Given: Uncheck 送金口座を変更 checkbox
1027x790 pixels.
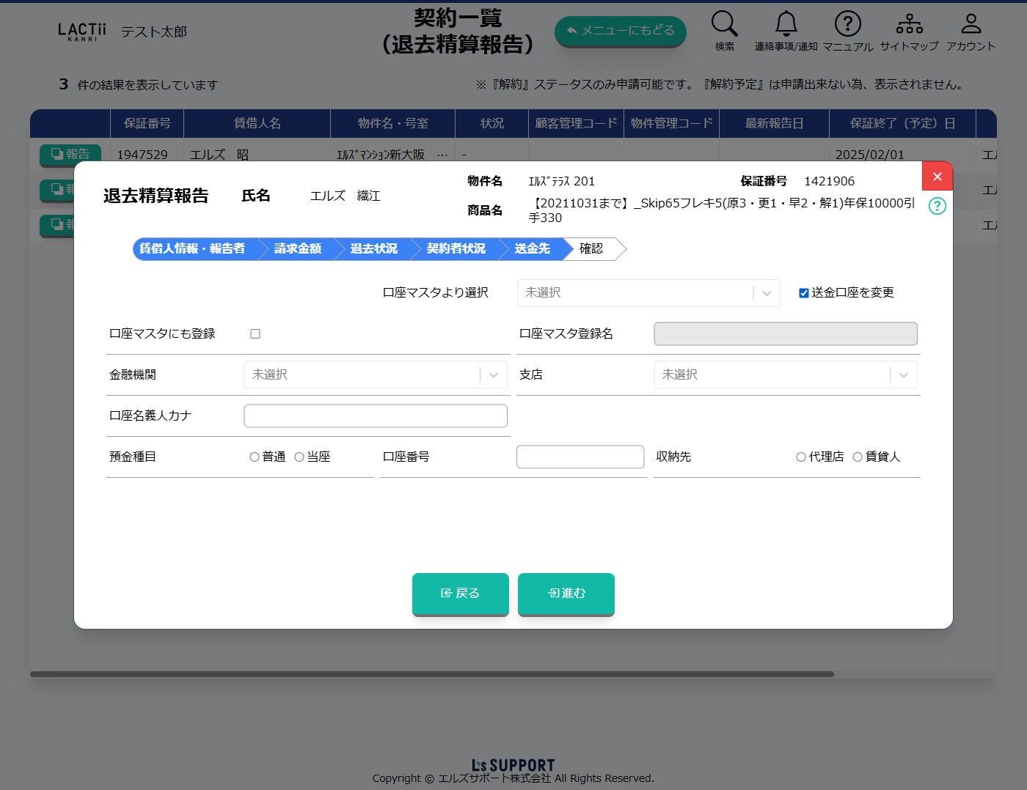Looking at the screenshot, I should pyautogui.click(x=804, y=293).
